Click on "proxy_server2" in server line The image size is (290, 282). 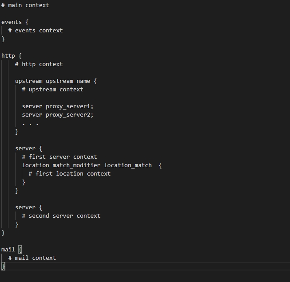69,115
